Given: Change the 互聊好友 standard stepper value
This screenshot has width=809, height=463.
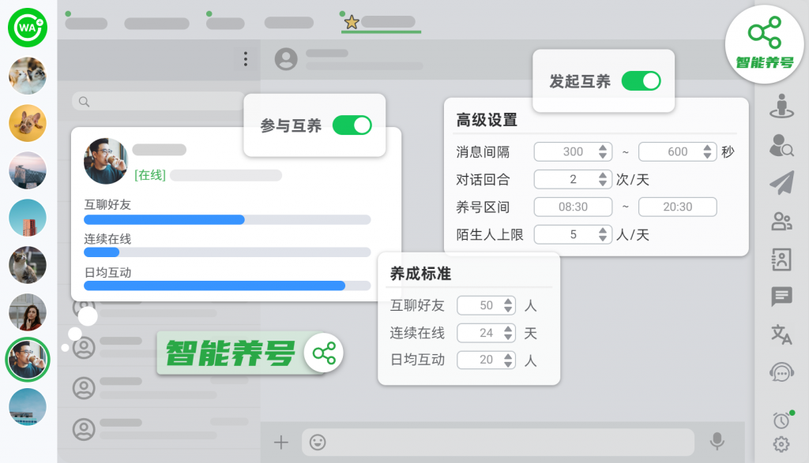Looking at the screenshot, I should pyautogui.click(x=508, y=305).
